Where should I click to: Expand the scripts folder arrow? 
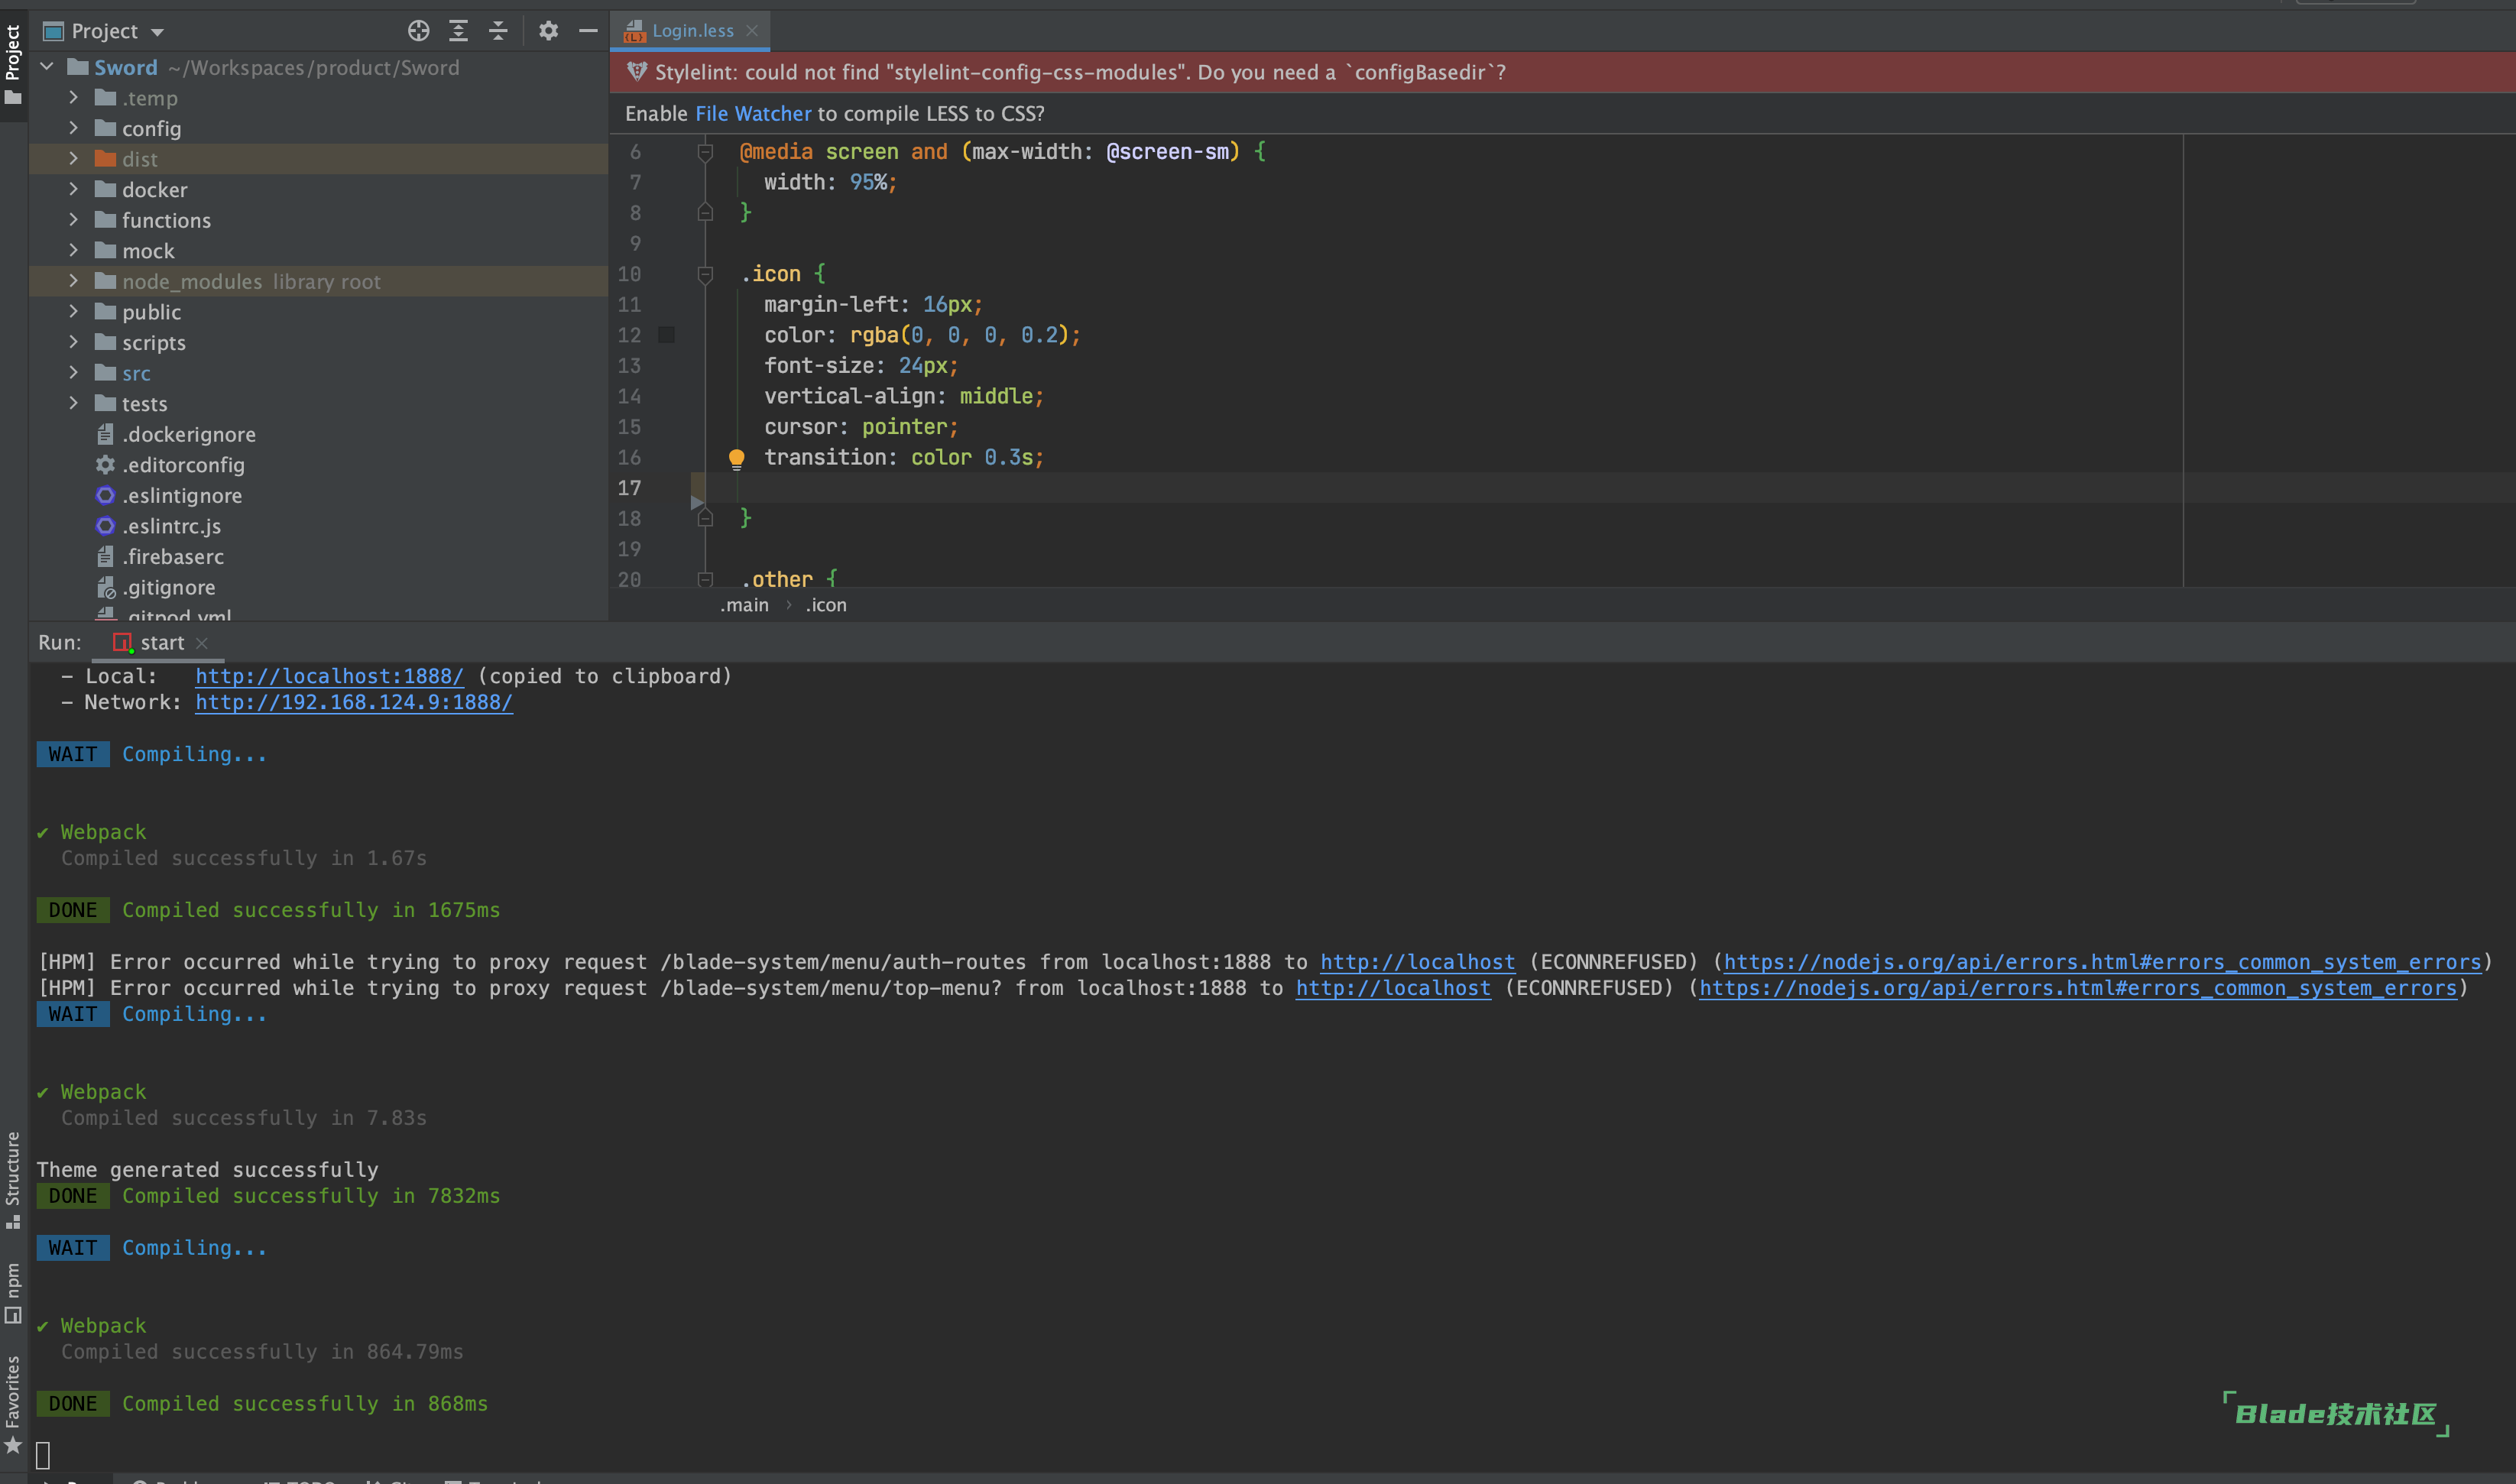coord(73,342)
